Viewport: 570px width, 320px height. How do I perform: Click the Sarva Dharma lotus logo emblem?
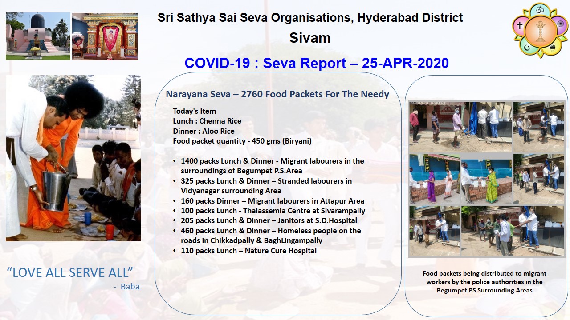[x=541, y=31]
